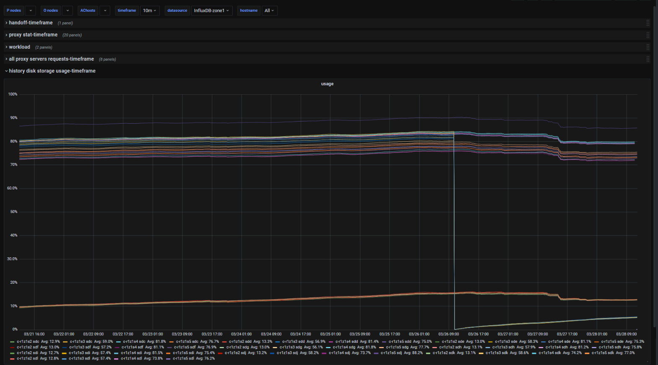
Task: Collapse history disk storage usage-timeframe row
Action: (x=52, y=71)
